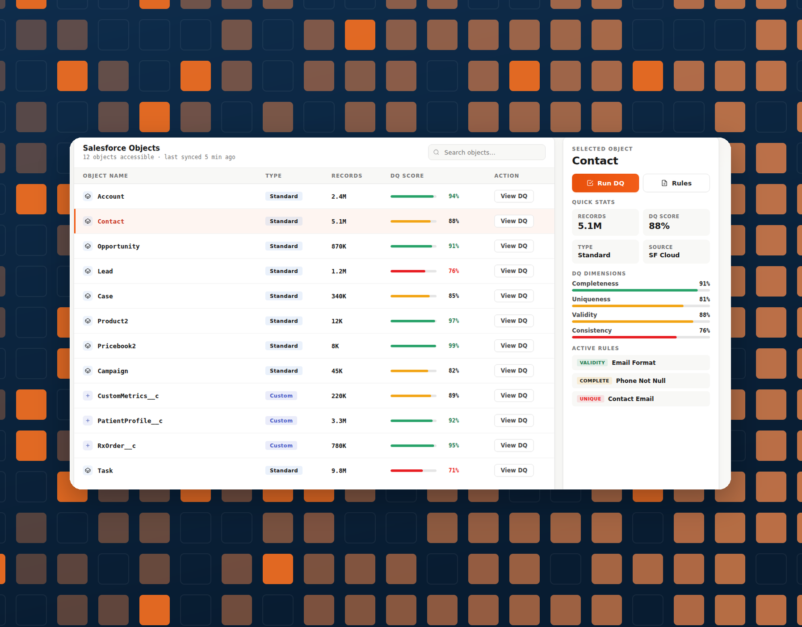802x627 pixels.
Task: Focus the Search objects field
Action: pyautogui.click(x=487, y=152)
